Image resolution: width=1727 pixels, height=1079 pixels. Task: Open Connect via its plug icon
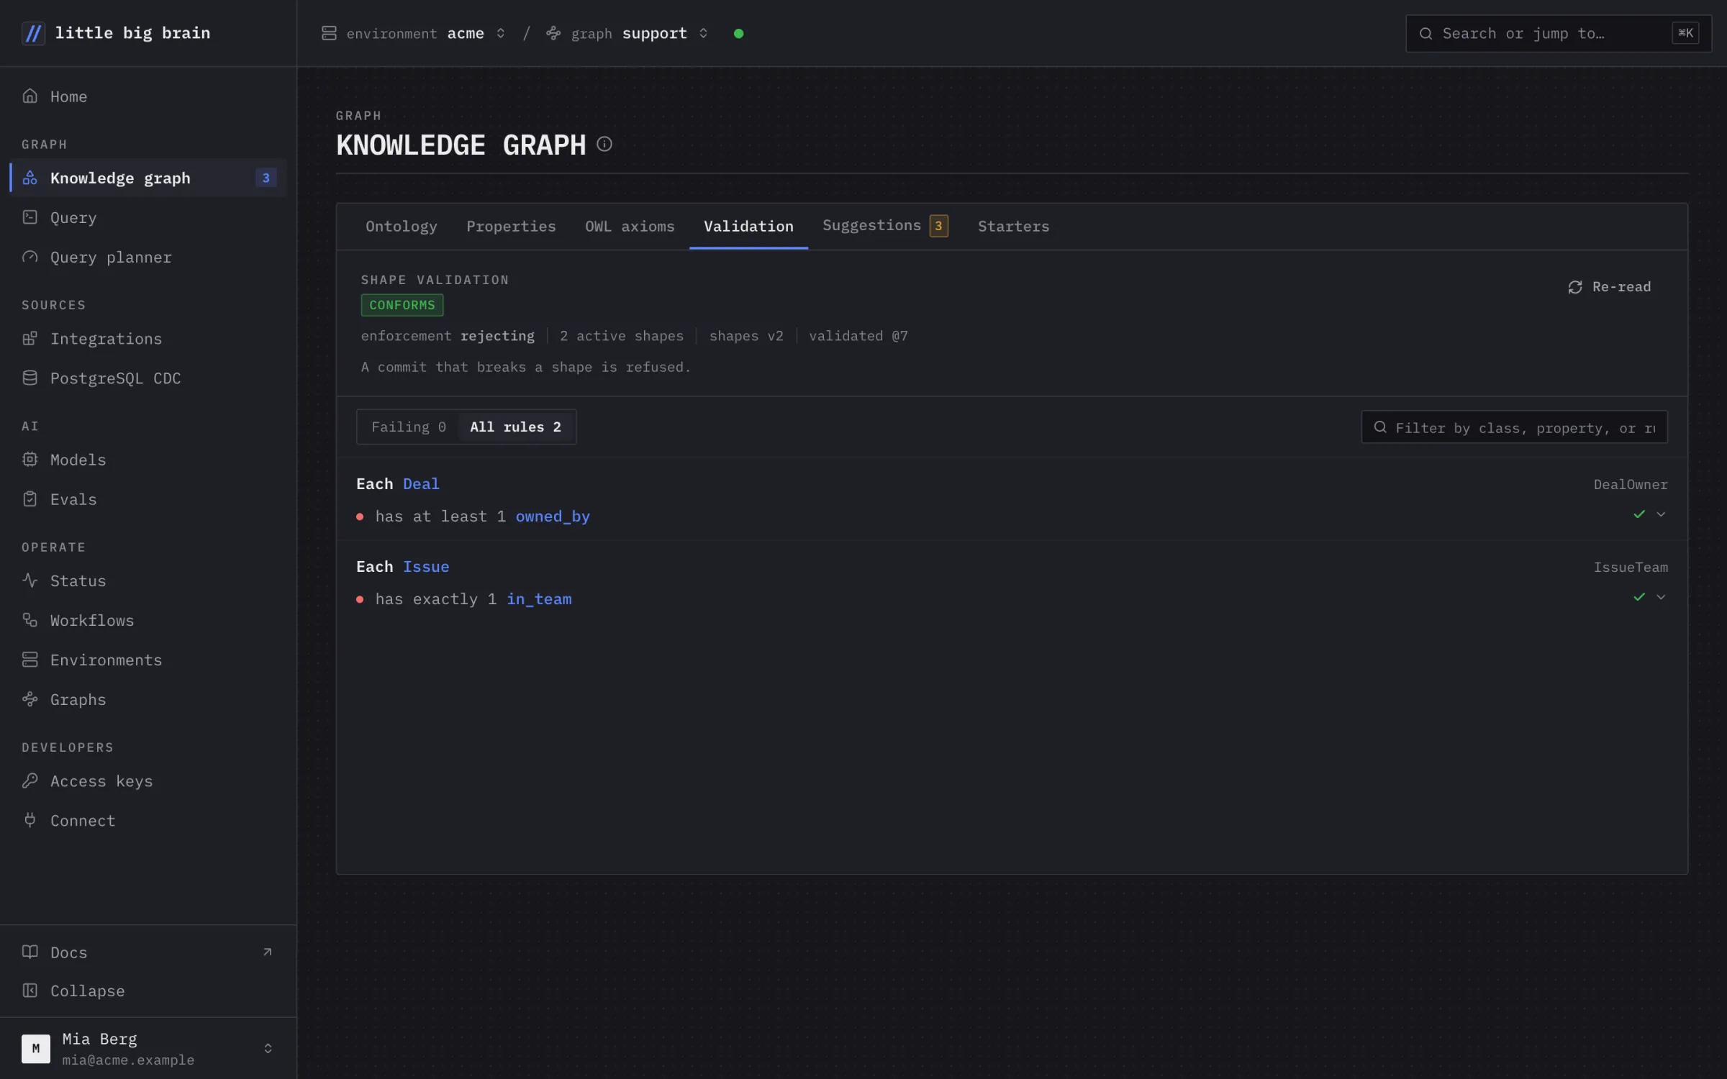(x=30, y=820)
